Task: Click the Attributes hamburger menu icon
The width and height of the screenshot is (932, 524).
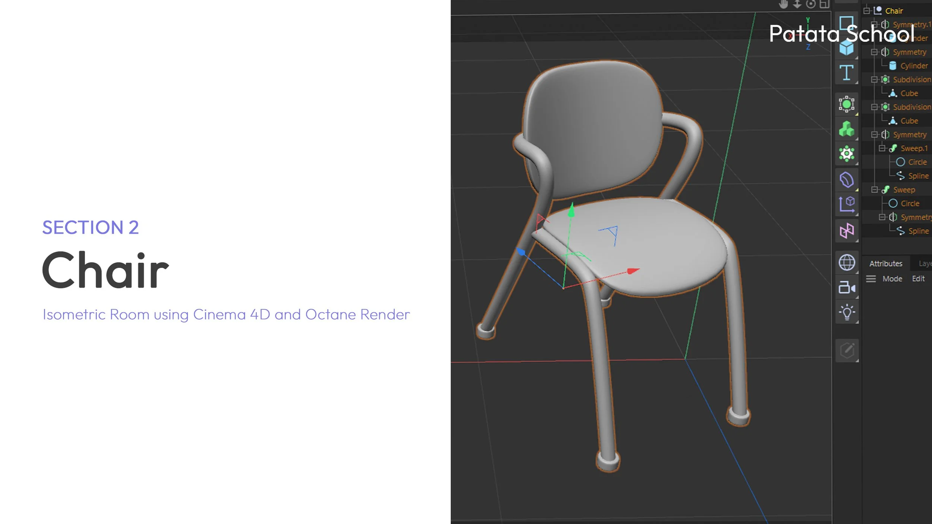Action: click(871, 279)
